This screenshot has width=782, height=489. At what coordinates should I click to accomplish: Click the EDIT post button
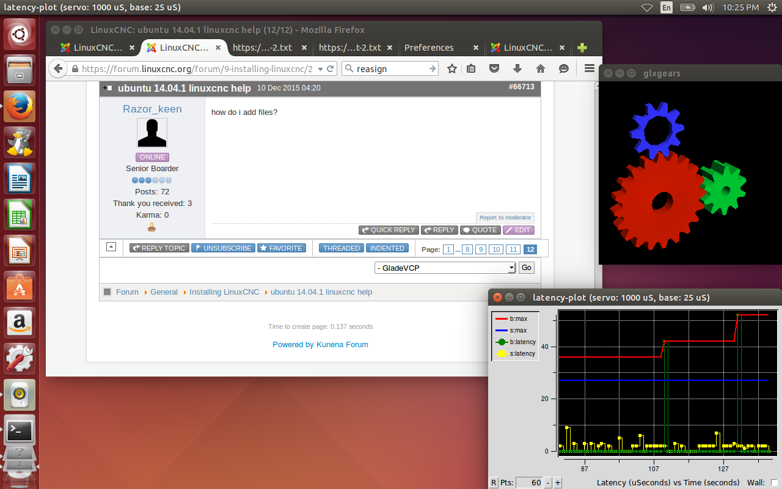pyautogui.click(x=519, y=230)
